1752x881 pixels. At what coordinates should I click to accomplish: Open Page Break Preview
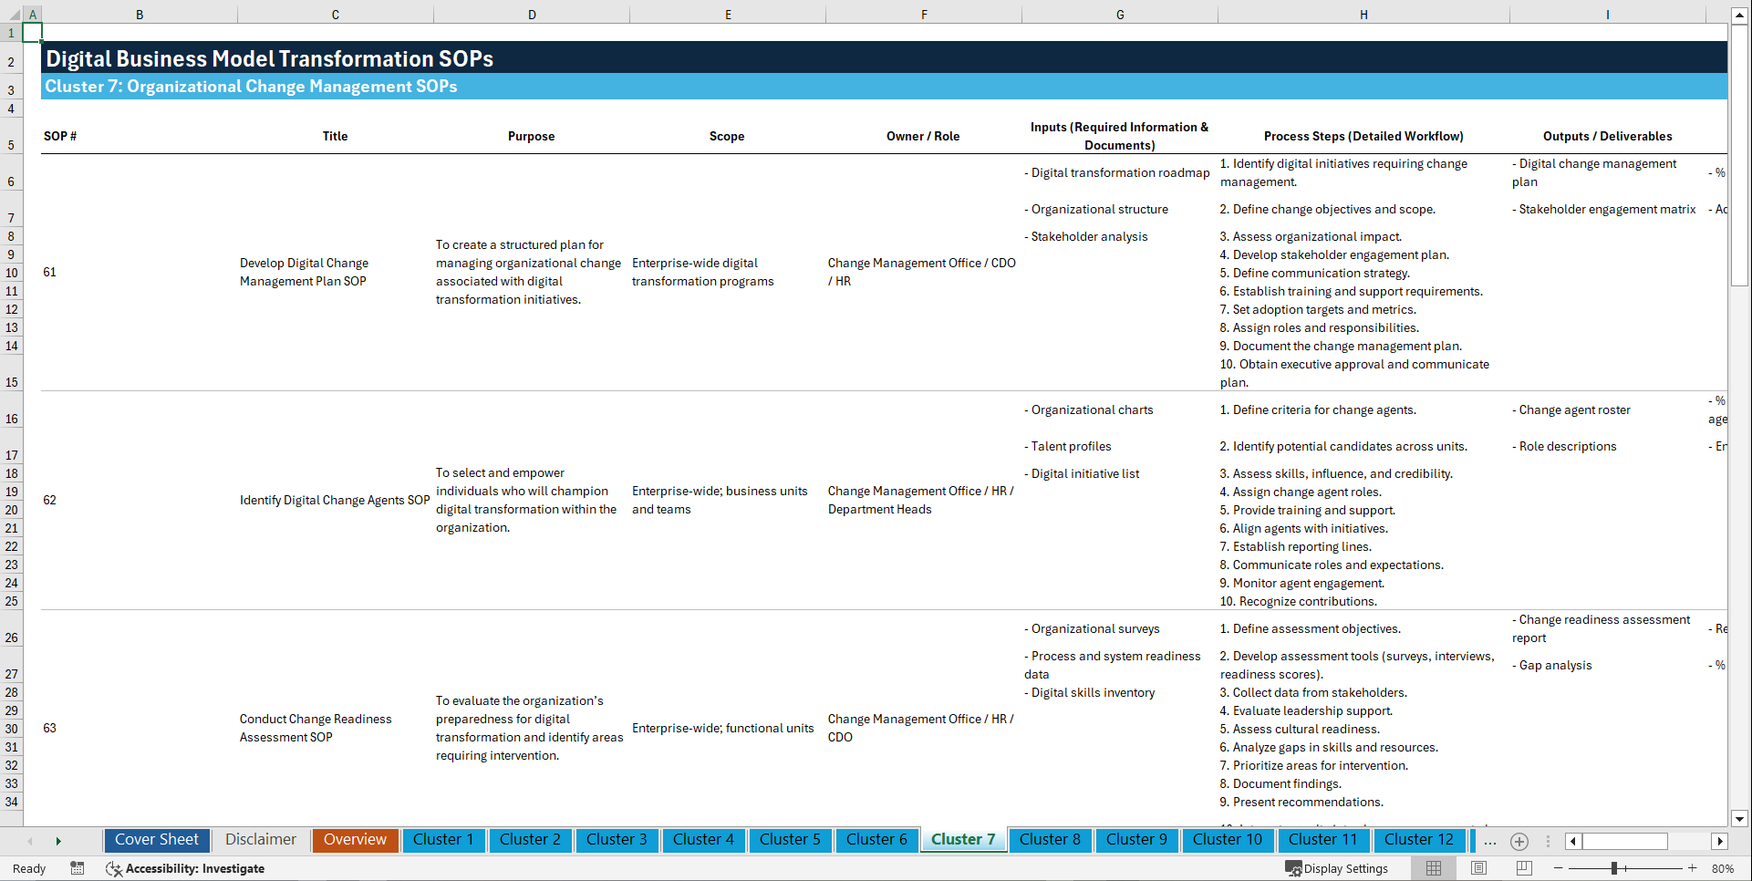(1523, 868)
